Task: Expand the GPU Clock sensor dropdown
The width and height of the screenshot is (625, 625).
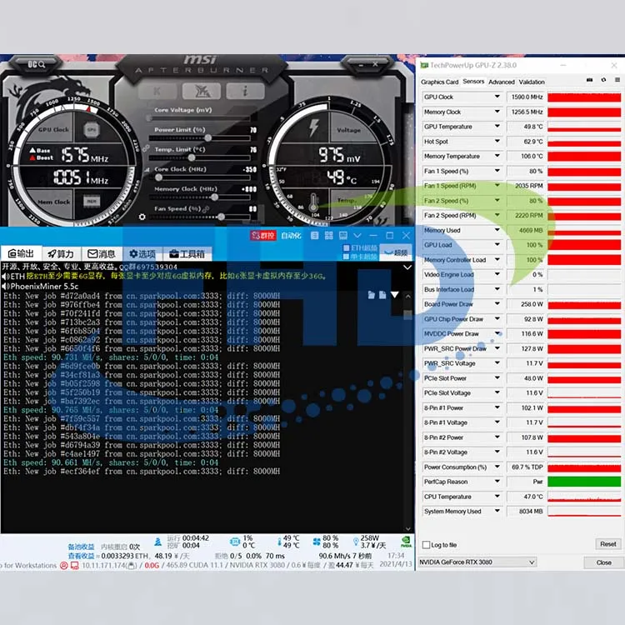Action: click(497, 97)
